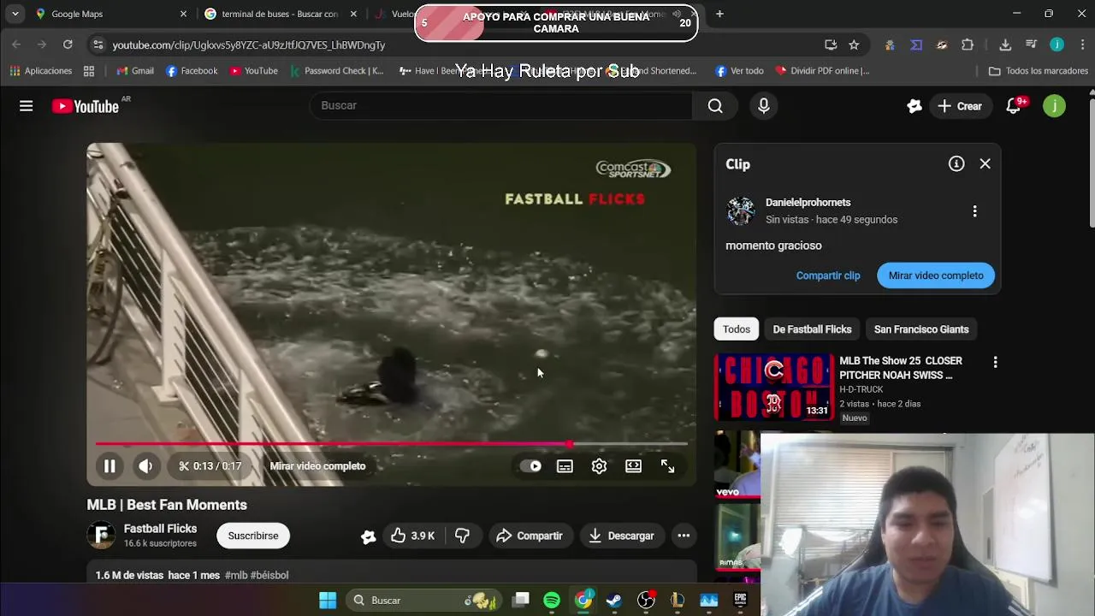The height and width of the screenshot is (616, 1095).
Task: Open MLB The Show 25 video thumbnail
Action: [x=773, y=387]
